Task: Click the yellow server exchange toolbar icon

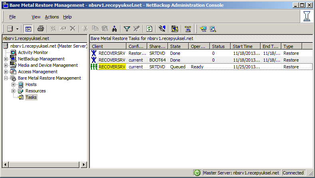Action: 174,29
